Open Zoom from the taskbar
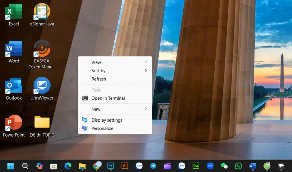The height and width of the screenshot is (172, 292). point(210,166)
